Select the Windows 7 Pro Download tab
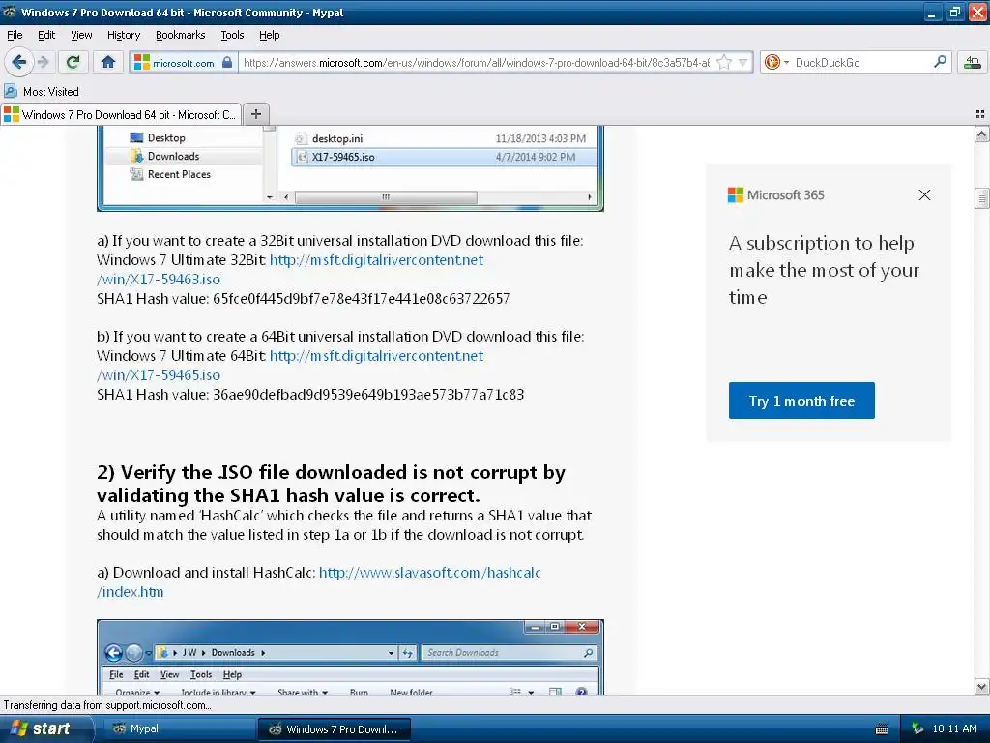990x743 pixels. coord(121,114)
